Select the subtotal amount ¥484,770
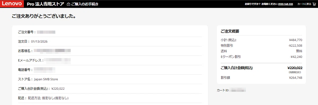 click(296, 40)
